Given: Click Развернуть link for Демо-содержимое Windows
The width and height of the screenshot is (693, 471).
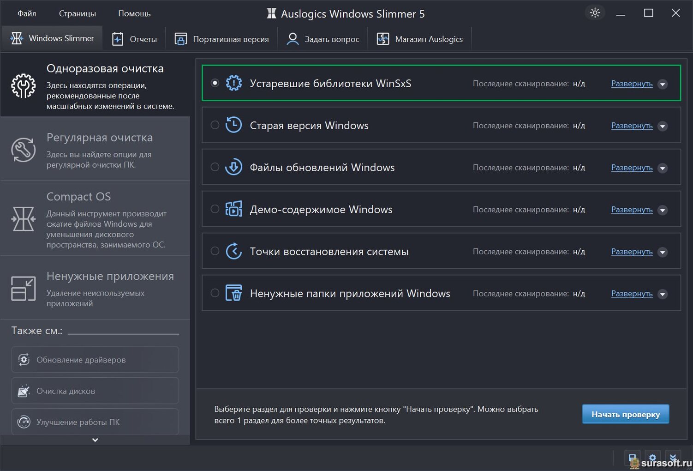Looking at the screenshot, I should pos(632,210).
